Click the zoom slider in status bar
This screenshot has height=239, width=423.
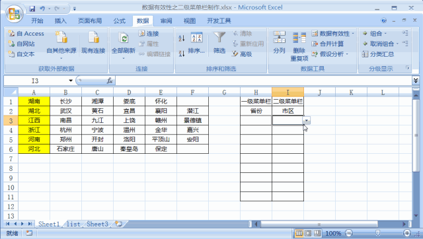point(378,233)
